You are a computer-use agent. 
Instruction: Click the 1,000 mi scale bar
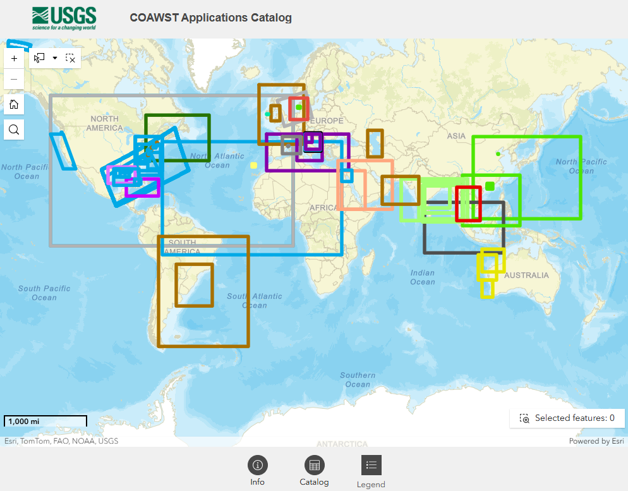tap(45, 421)
